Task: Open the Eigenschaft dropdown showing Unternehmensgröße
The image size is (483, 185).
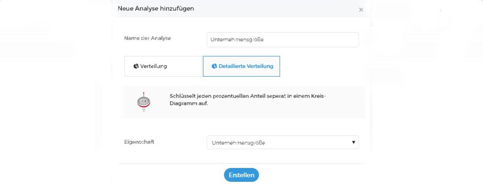Action: (x=283, y=142)
